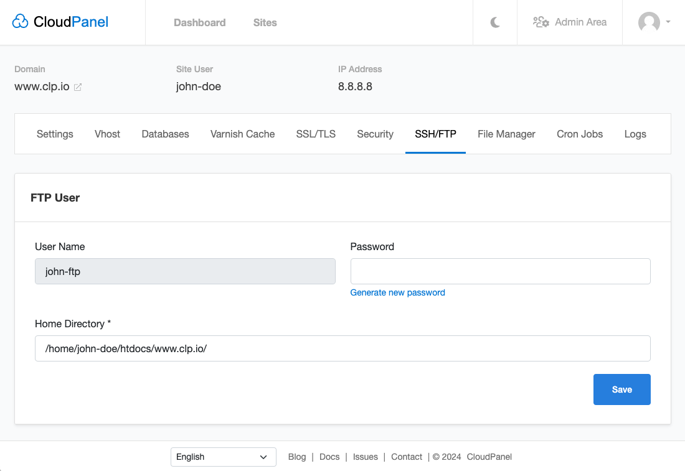This screenshot has height=471, width=685.
Task: Toggle dark mode with the moon icon
Action: (x=494, y=22)
